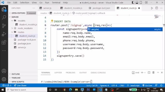Open the Accounts menu icon
The image size is (165, 92).
coord(4,71)
